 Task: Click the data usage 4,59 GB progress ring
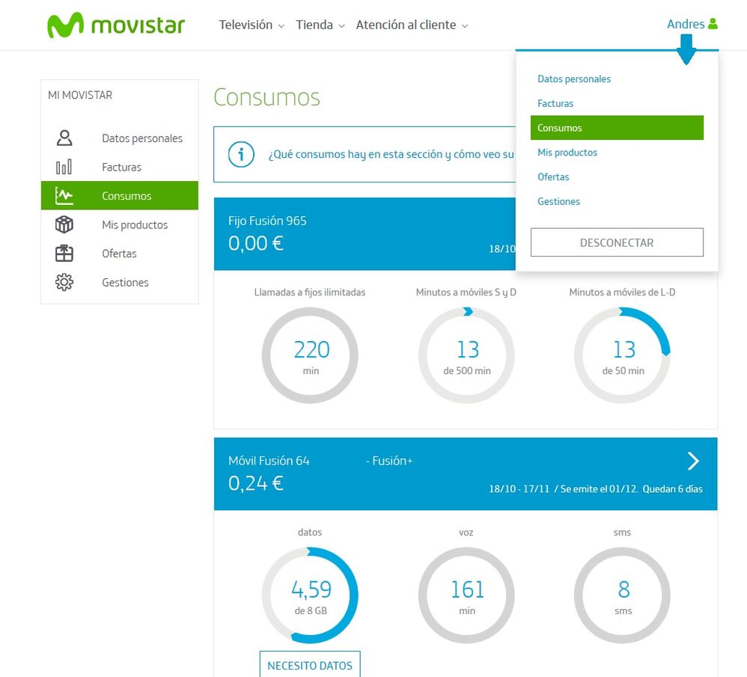coord(310,595)
